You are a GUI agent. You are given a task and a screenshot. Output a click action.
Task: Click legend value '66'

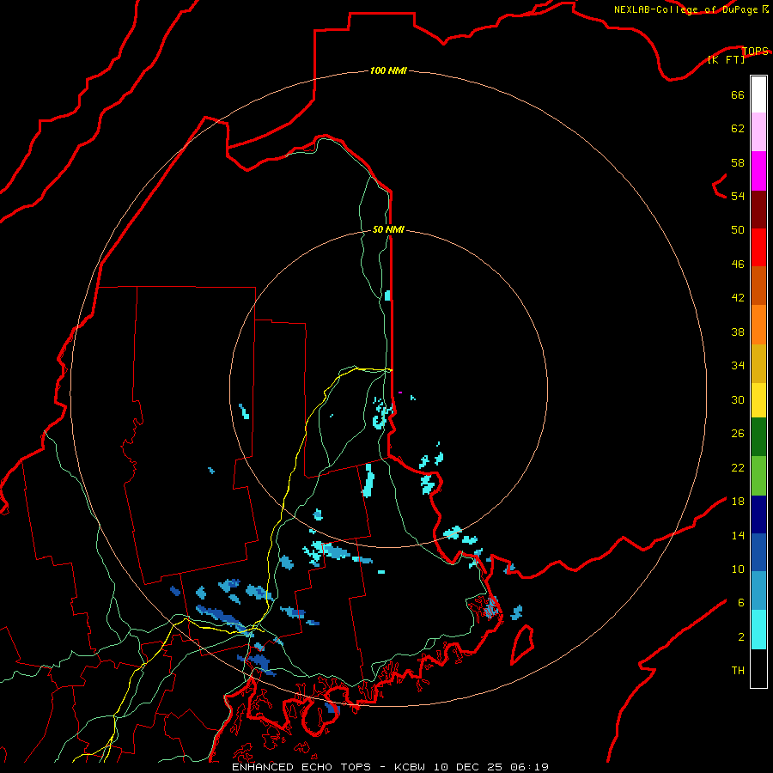point(738,95)
